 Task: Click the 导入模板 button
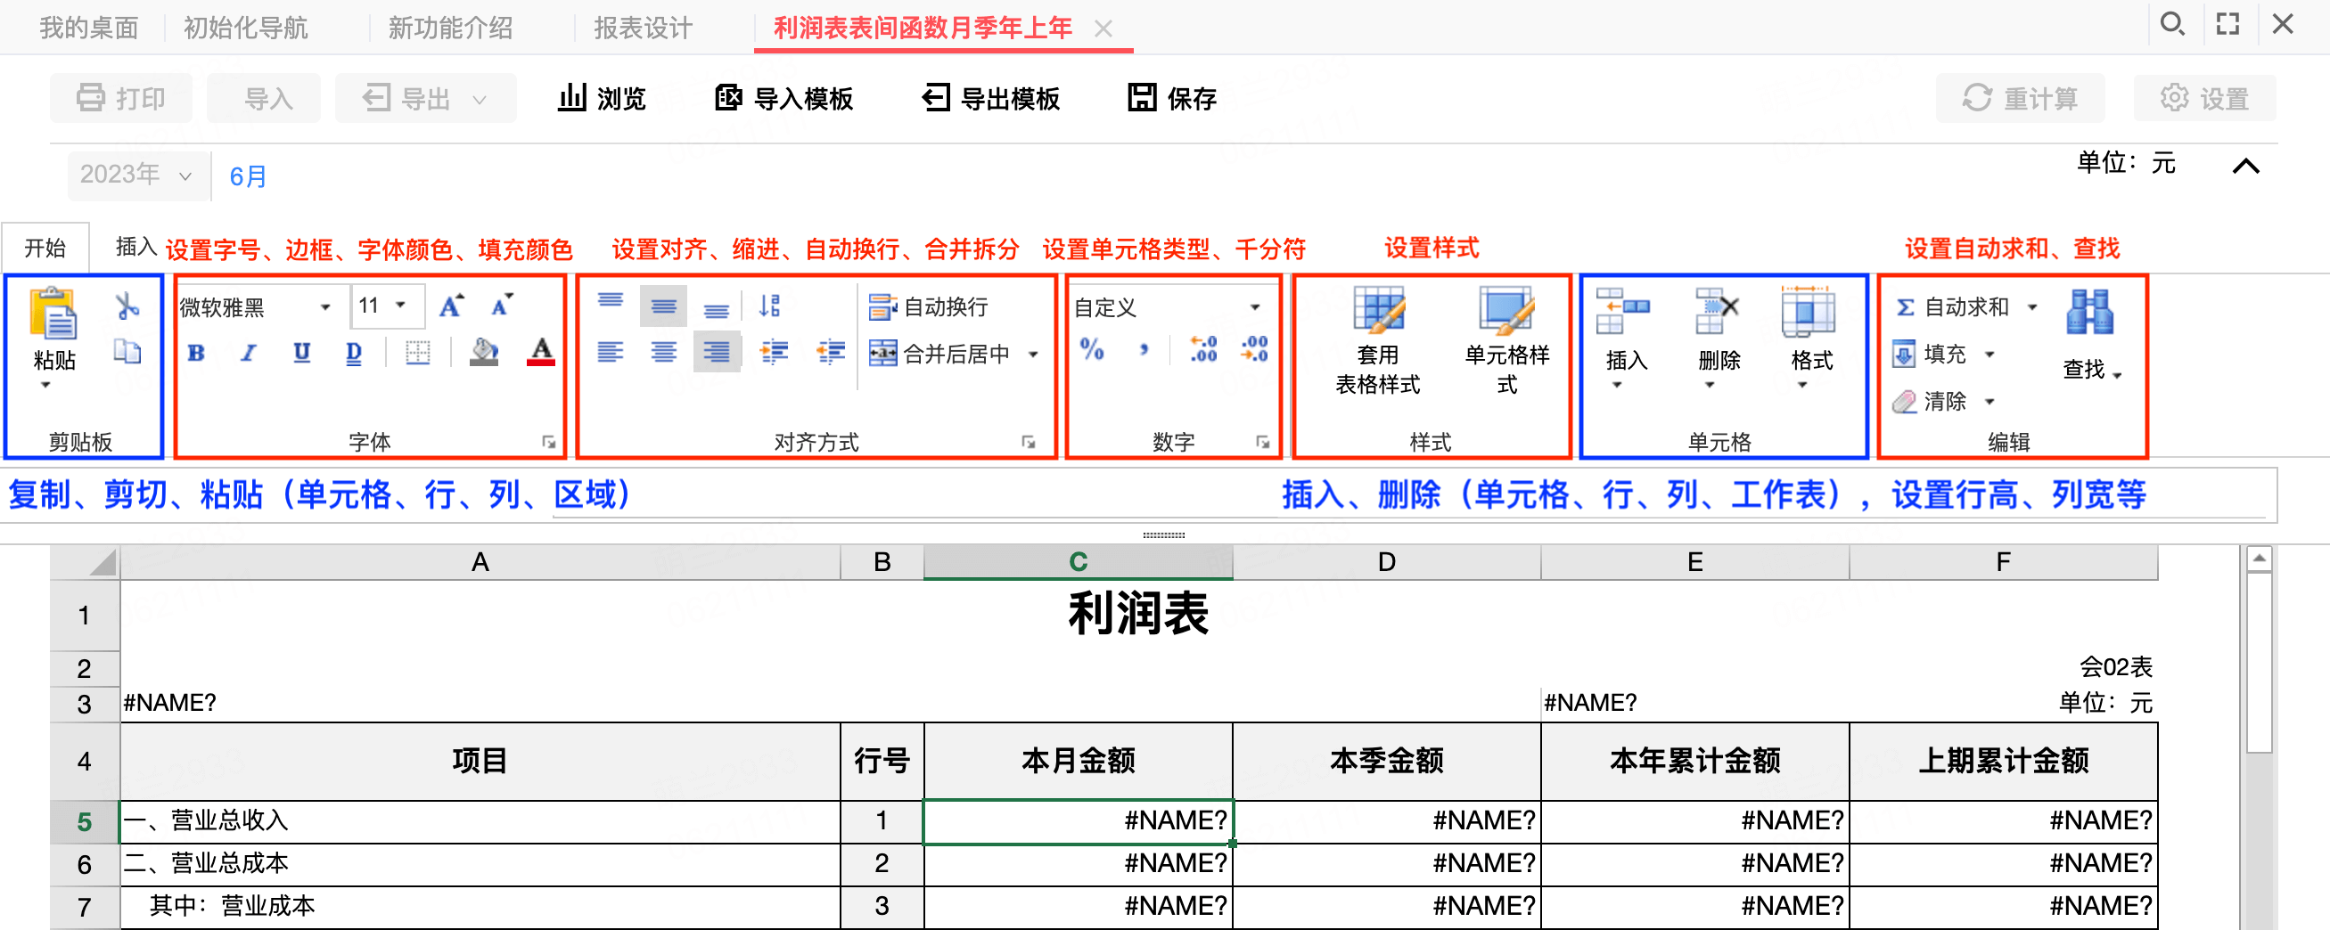(784, 98)
